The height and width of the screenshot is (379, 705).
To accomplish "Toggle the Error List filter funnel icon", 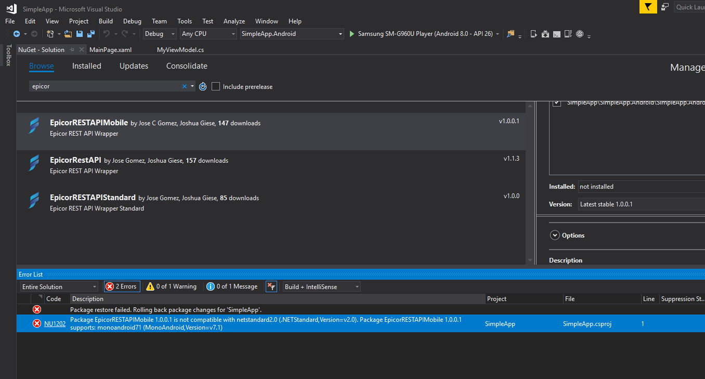I will [271, 286].
